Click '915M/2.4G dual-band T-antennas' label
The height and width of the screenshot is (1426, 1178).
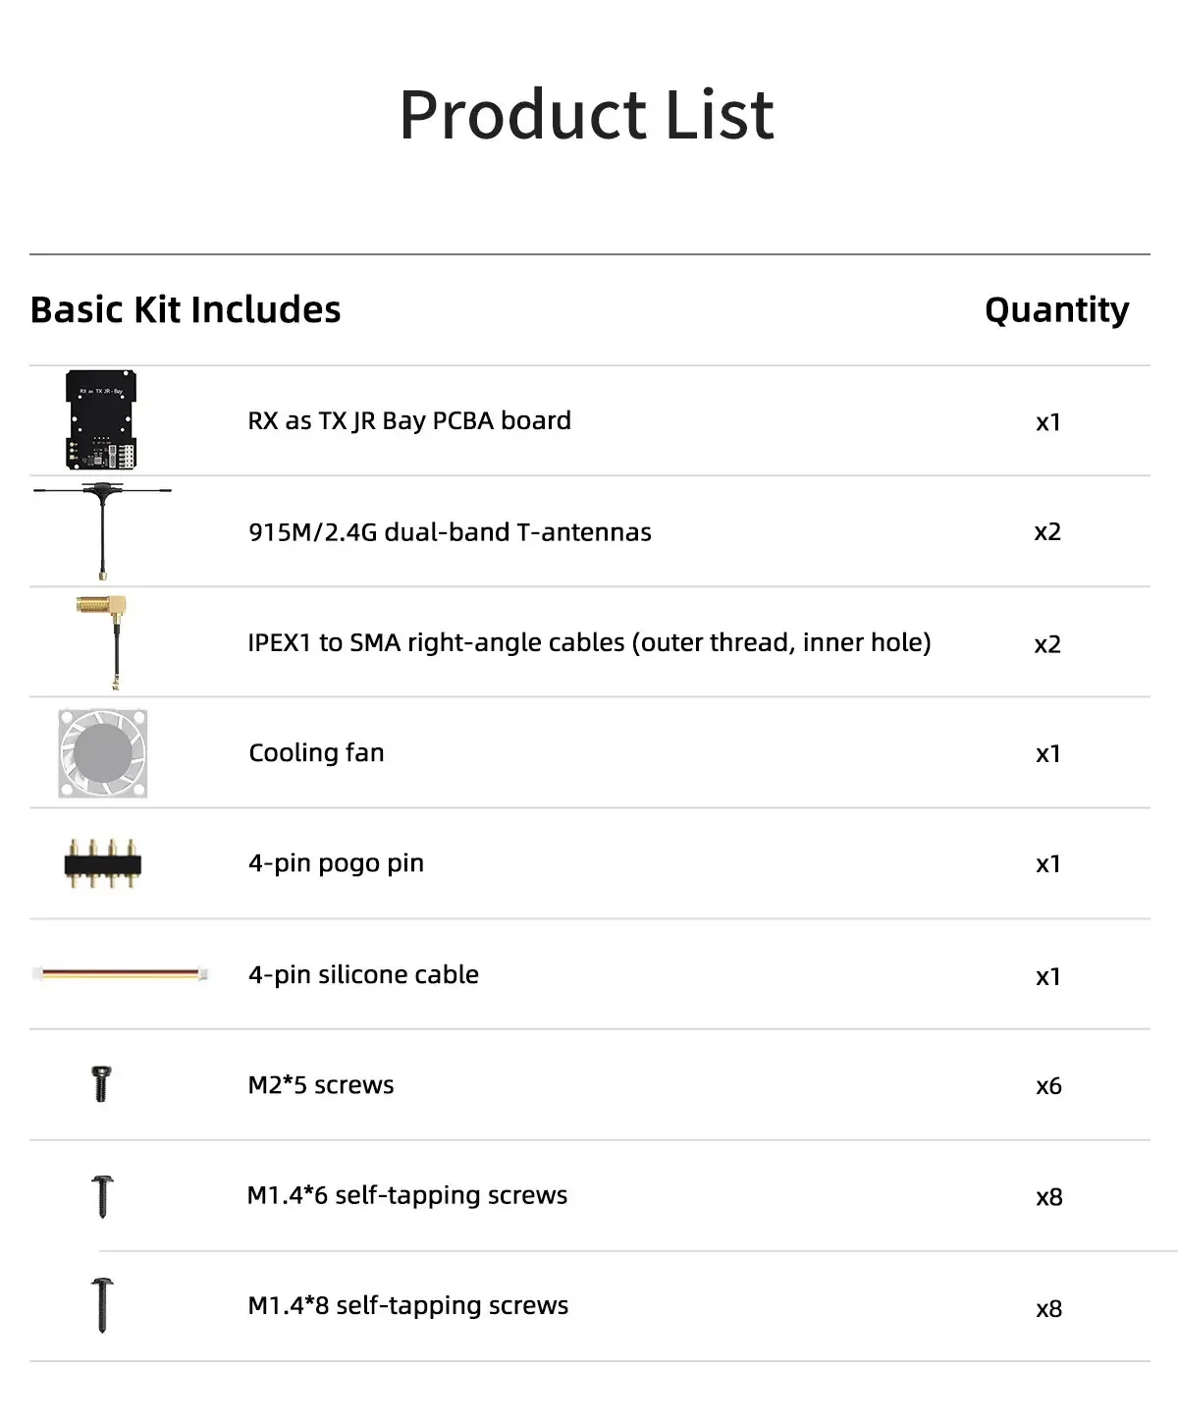tap(450, 532)
